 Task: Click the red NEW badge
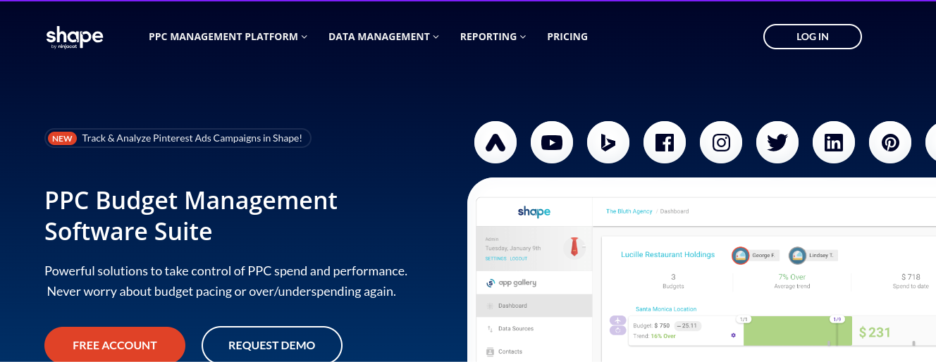point(62,138)
